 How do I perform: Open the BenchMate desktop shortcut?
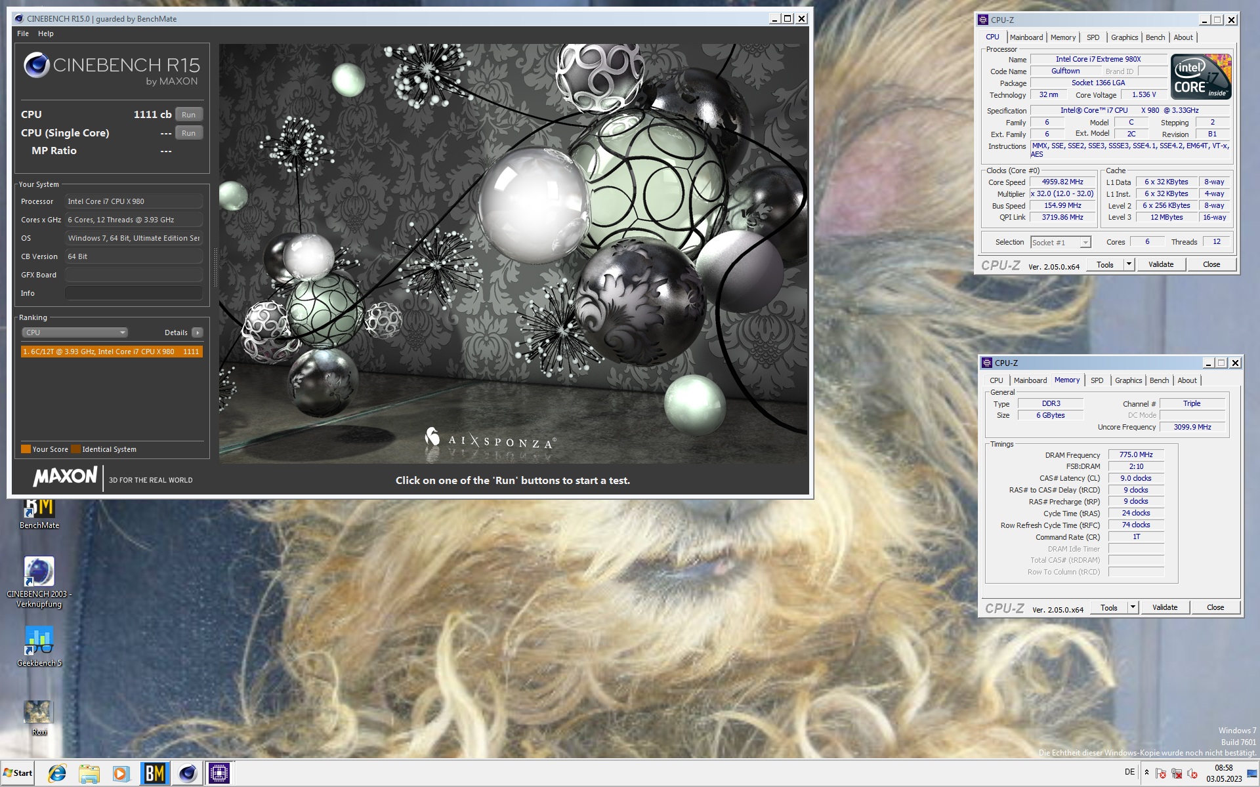tap(39, 513)
